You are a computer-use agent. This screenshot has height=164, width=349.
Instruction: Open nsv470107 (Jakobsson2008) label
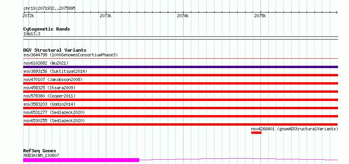[x=53, y=79]
